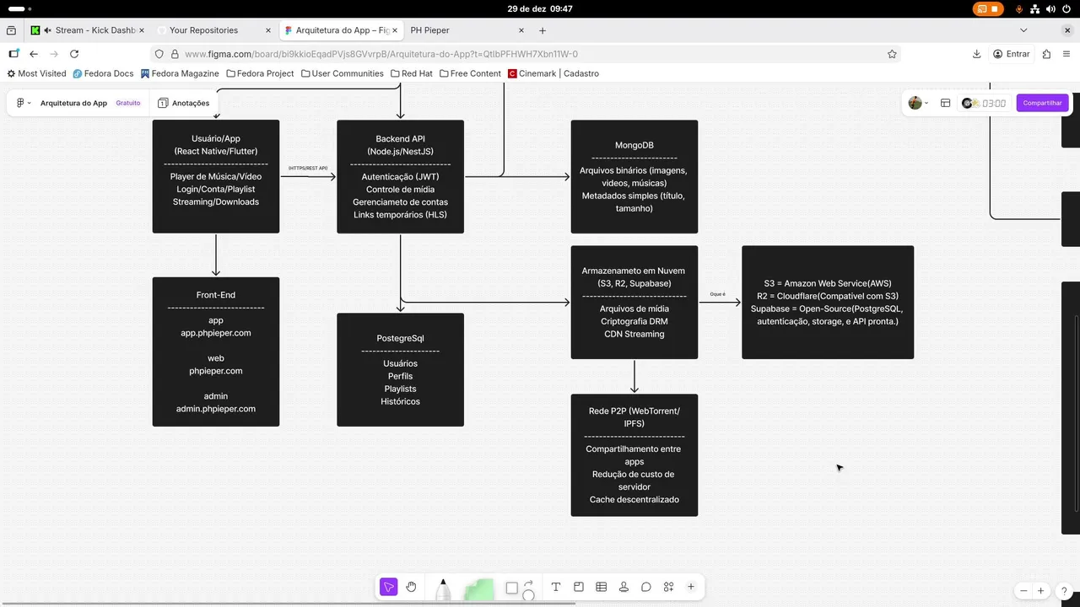Image resolution: width=1080 pixels, height=607 pixels.
Task: Switch to Stream - Kick Dashboard tab
Action: click(x=87, y=30)
